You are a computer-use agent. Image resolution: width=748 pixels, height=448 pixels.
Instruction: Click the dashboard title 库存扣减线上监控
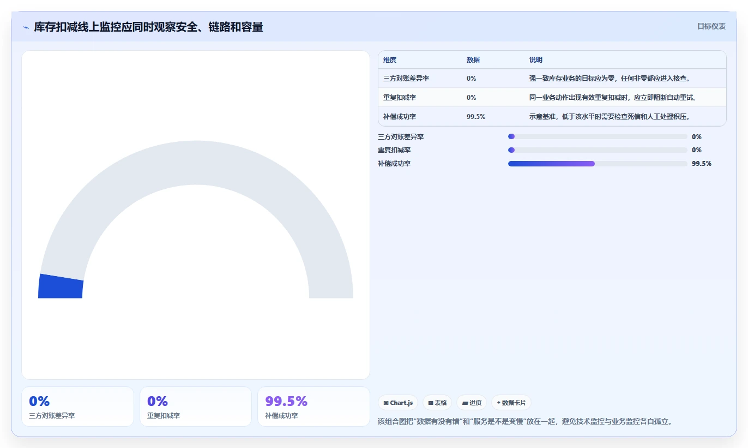[148, 27]
